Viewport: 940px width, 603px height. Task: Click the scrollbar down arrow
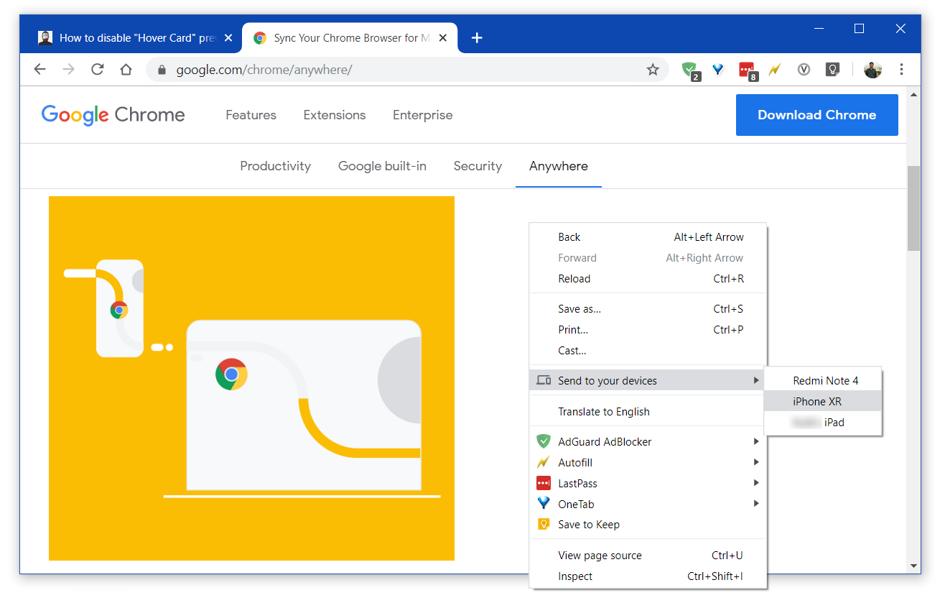[914, 566]
